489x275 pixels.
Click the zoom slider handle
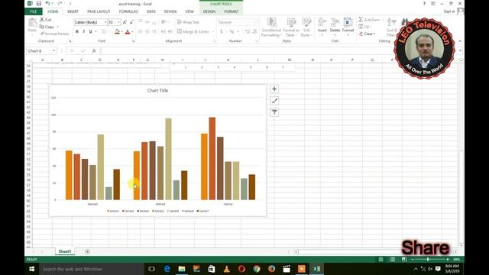[x=428, y=260]
